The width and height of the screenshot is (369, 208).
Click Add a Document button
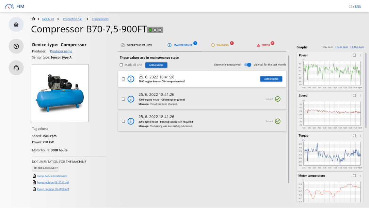(45, 168)
